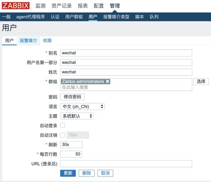Go to the 报警媒介类型 submenu
Viewport: 211px width, 182px height.
[x=116, y=17]
